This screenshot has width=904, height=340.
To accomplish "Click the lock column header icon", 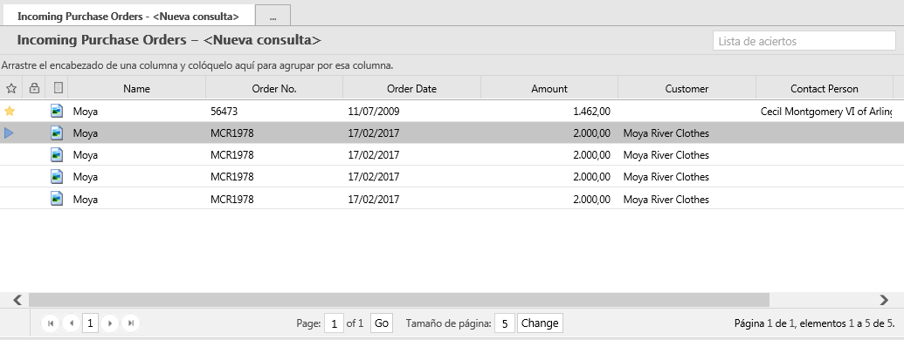I will point(34,89).
